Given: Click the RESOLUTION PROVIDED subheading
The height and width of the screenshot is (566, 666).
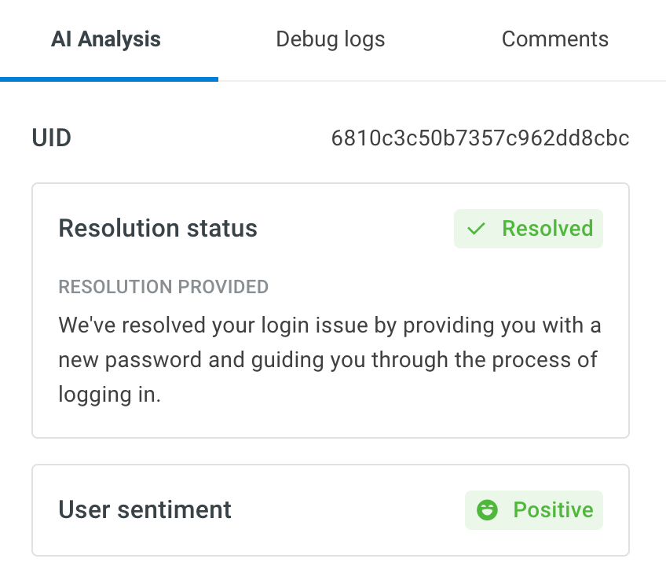Looking at the screenshot, I should pyautogui.click(x=163, y=287).
